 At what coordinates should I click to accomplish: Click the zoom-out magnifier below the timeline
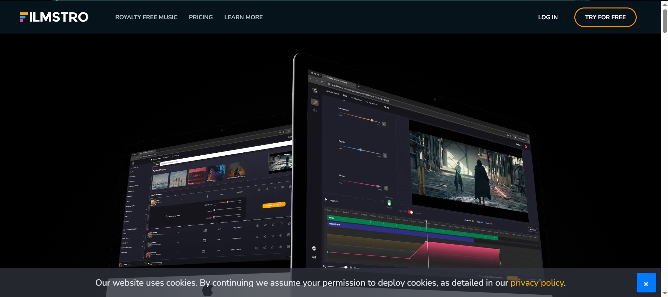coord(324,266)
